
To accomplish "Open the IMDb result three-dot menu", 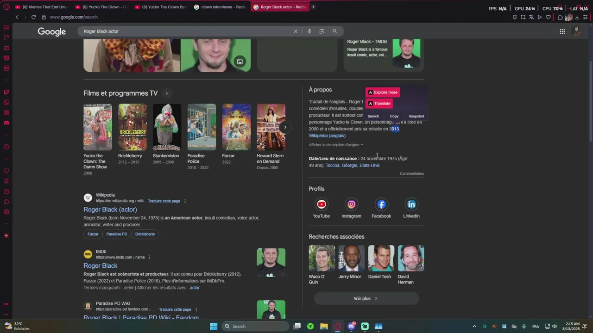I will tap(149, 257).
